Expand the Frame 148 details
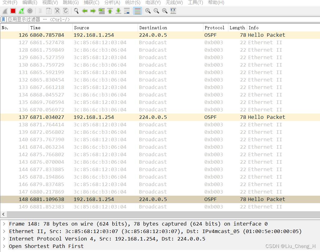320x252 pixels. [4, 224]
